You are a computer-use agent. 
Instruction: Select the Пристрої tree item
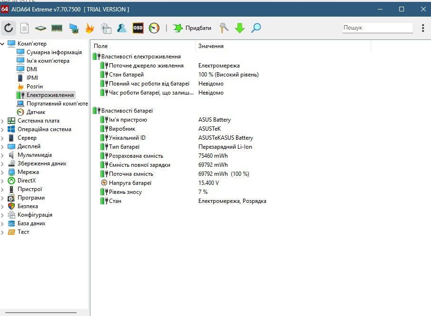pos(29,189)
